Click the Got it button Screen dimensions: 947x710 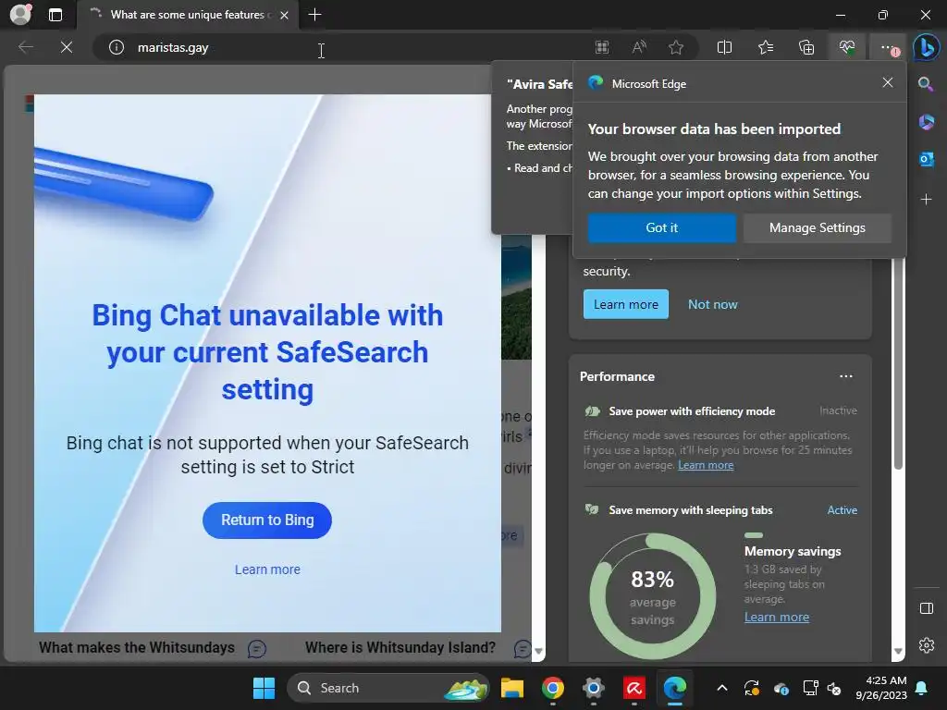pyautogui.click(x=661, y=227)
